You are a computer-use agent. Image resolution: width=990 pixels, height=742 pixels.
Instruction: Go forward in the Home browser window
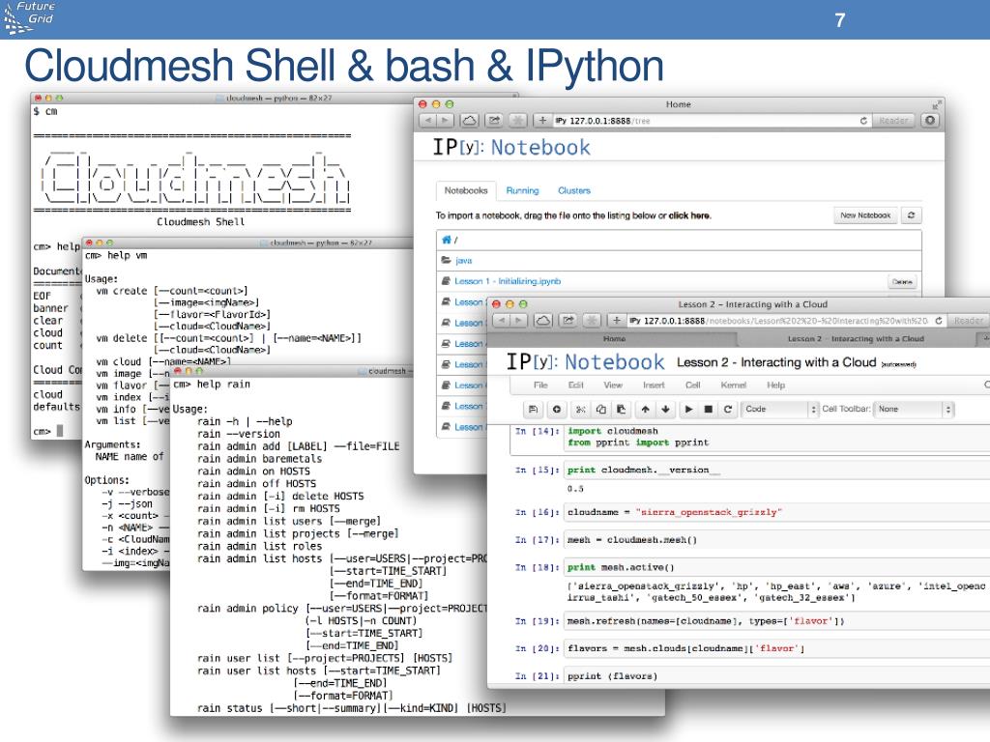coord(445,121)
